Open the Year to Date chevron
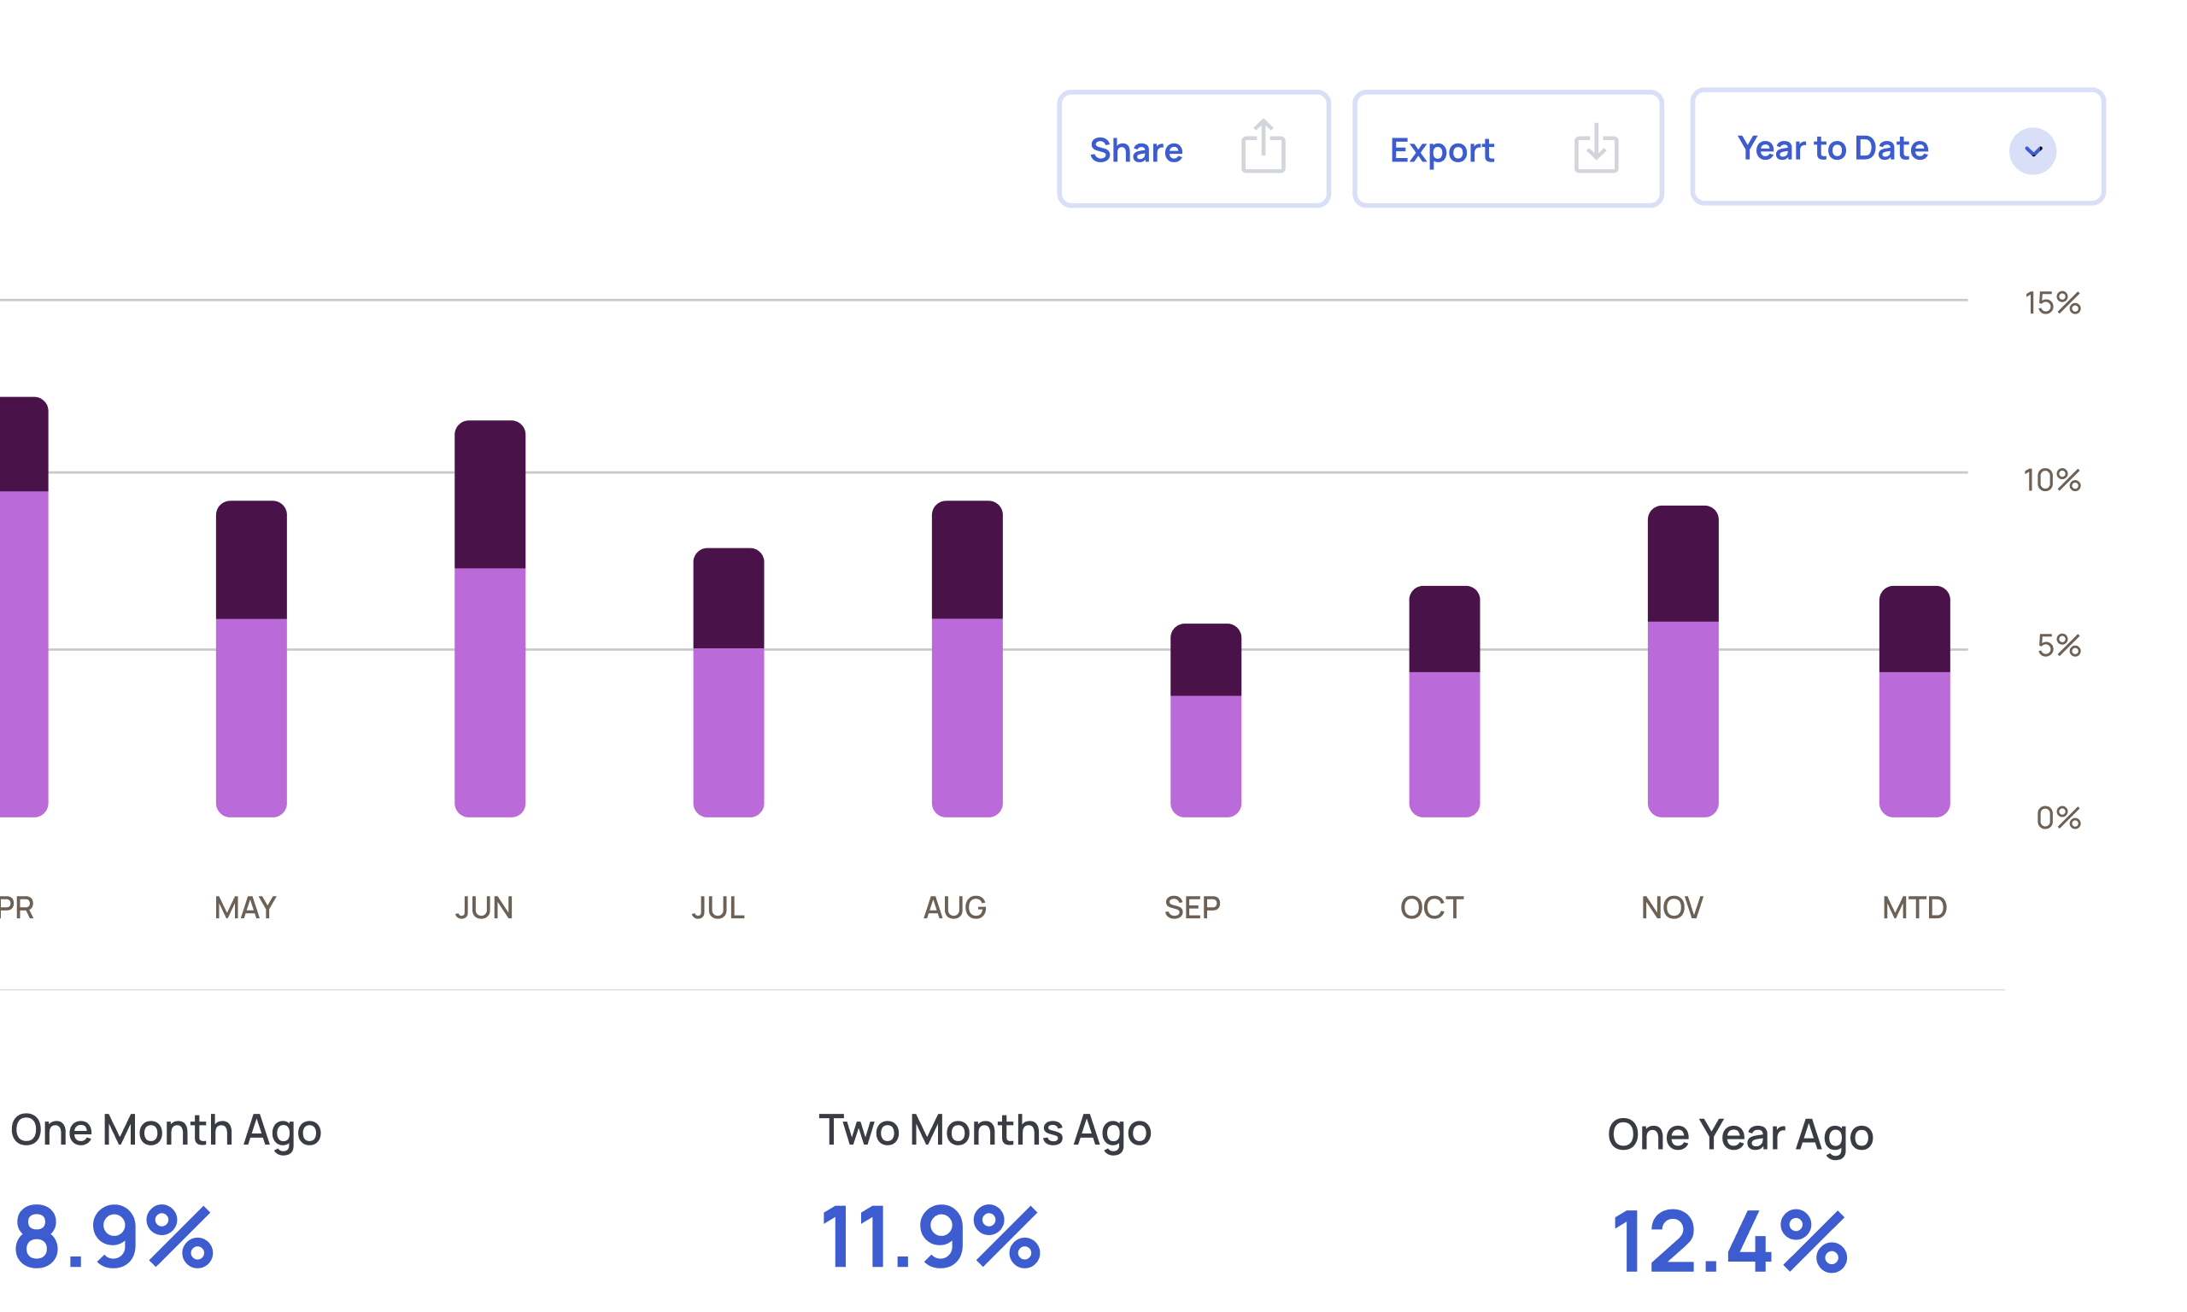The width and height of the screenshot is (2187, 1312). [x=2032, y=151]
